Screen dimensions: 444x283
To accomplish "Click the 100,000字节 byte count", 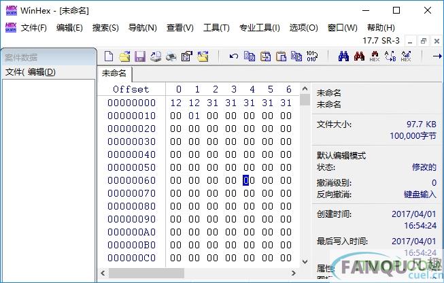I will click(x=413, y=136).
